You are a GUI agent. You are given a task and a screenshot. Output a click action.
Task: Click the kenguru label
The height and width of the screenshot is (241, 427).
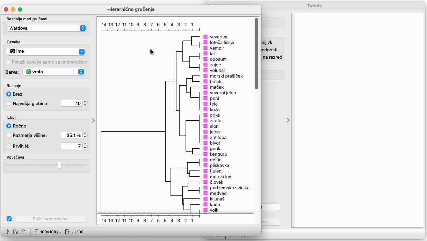218,154
